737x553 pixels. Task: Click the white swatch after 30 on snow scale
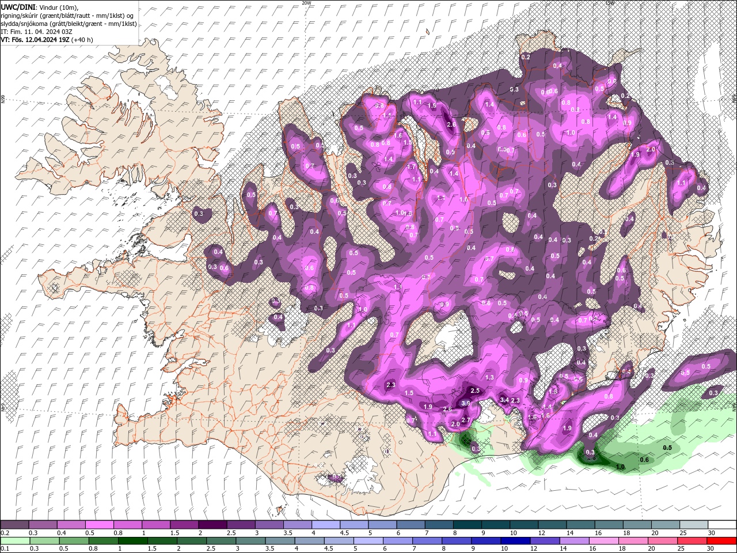722,525
